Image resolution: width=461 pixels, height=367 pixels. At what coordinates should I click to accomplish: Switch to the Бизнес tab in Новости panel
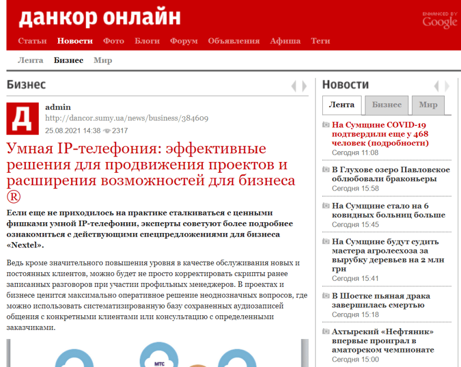tap(386, 105)
